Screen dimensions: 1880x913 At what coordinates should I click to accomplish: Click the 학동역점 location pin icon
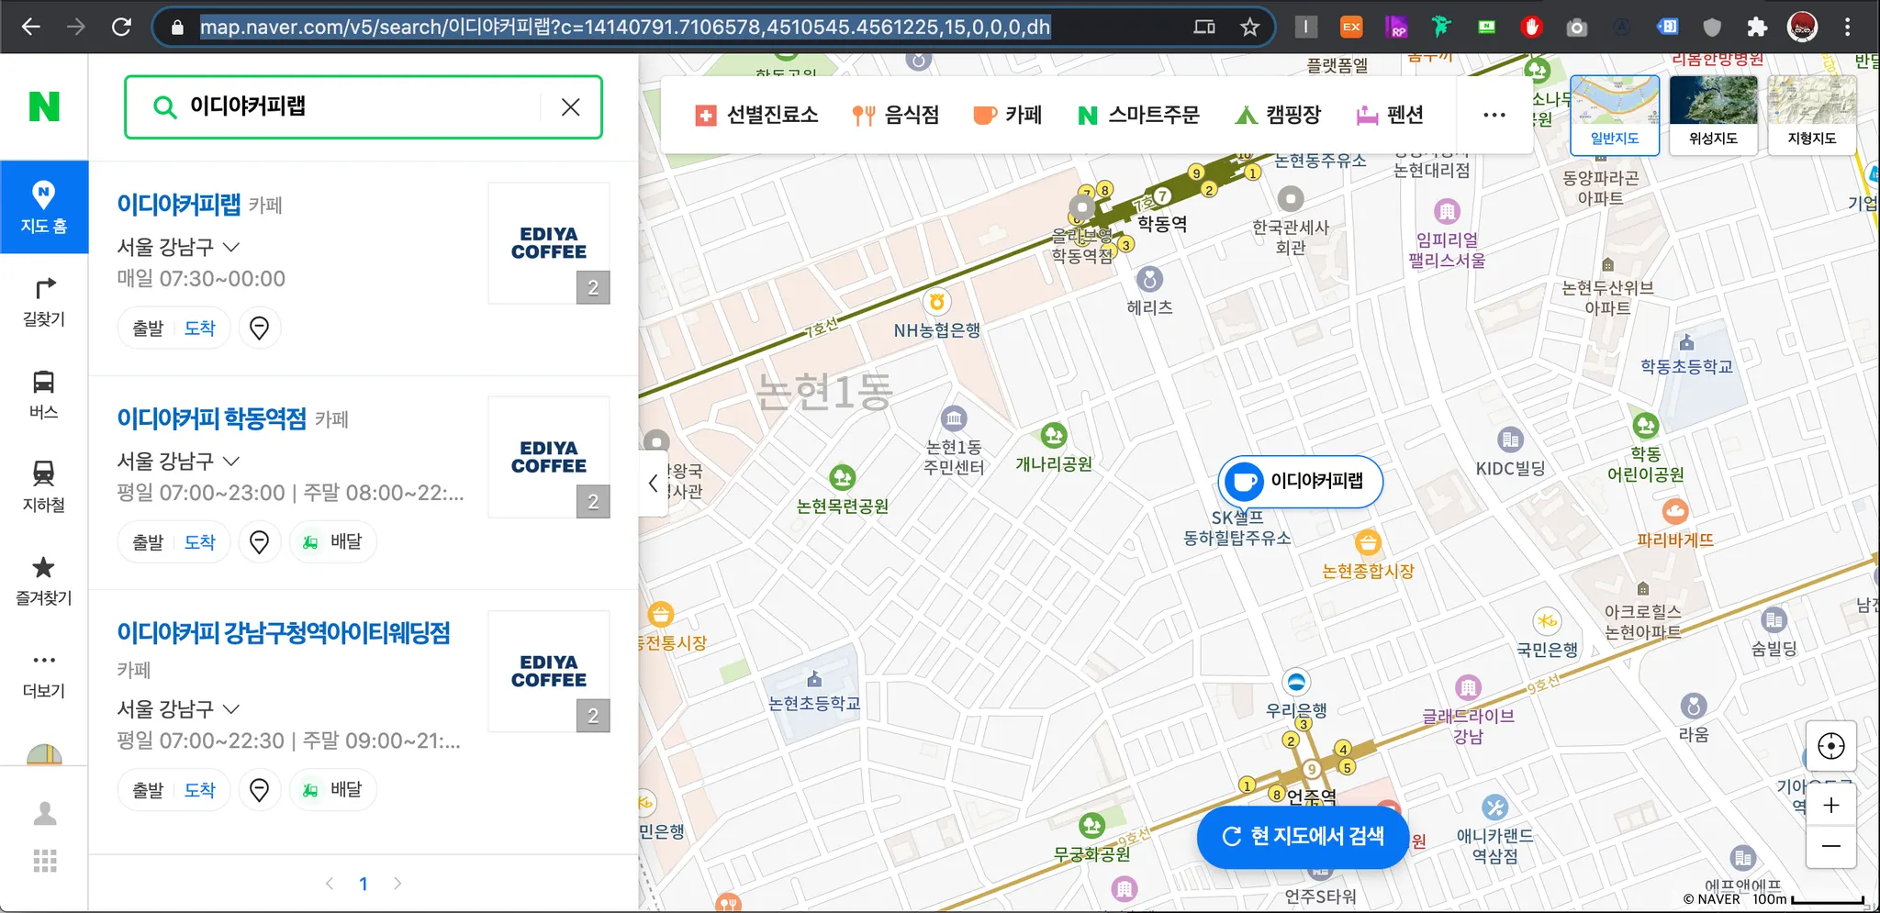tap(260, 542)
